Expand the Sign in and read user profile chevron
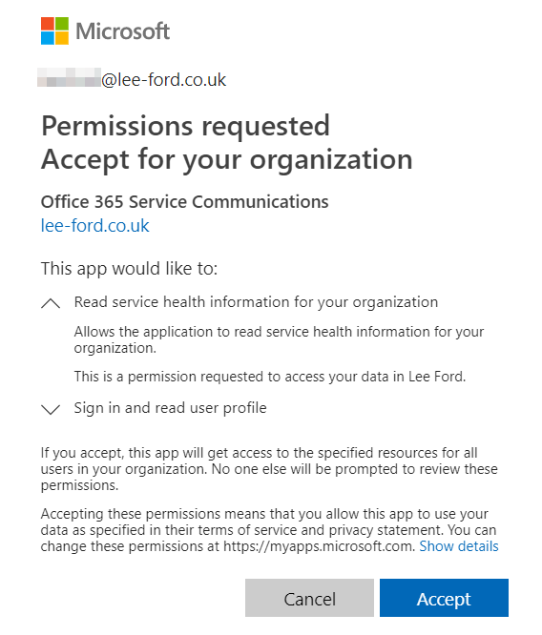This screenshot has height=635, width=542. [x=51, y=409]
